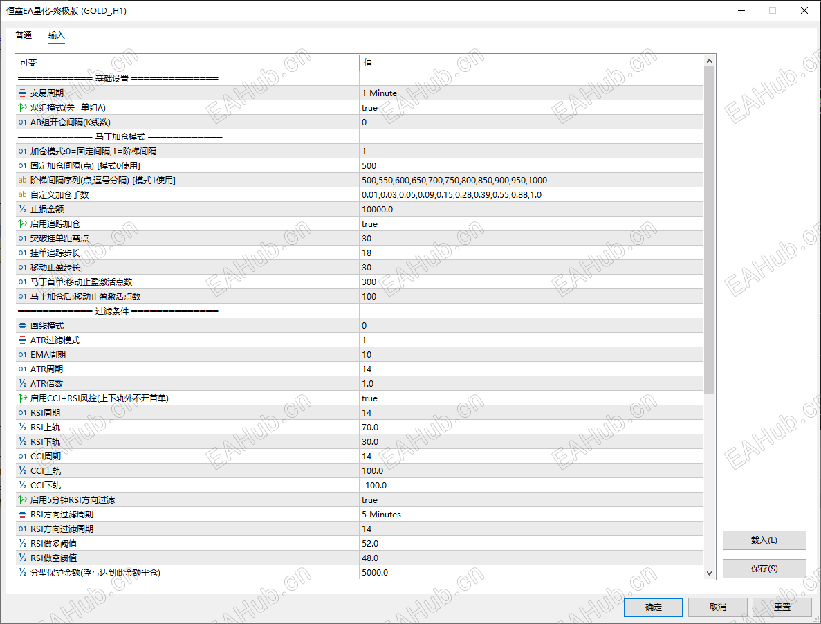
Task: Select the 马丁加仓后:移动止盈激活点数 row label
Action: pos(85,296)
